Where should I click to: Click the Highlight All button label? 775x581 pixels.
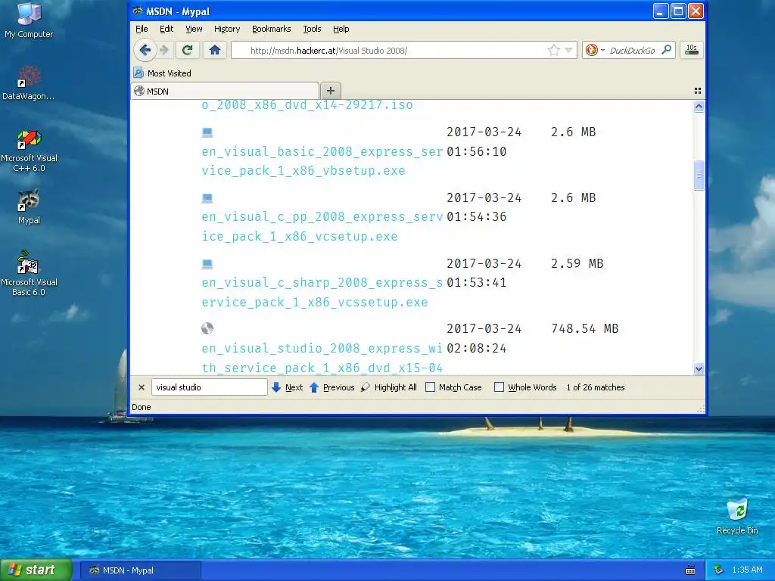(x=395, y=387)
